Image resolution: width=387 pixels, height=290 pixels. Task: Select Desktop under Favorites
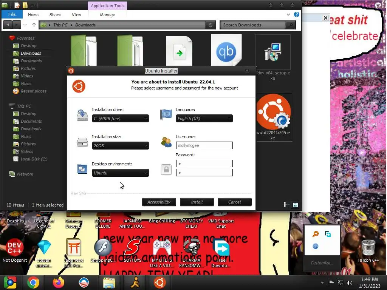[x=28, y=46]
